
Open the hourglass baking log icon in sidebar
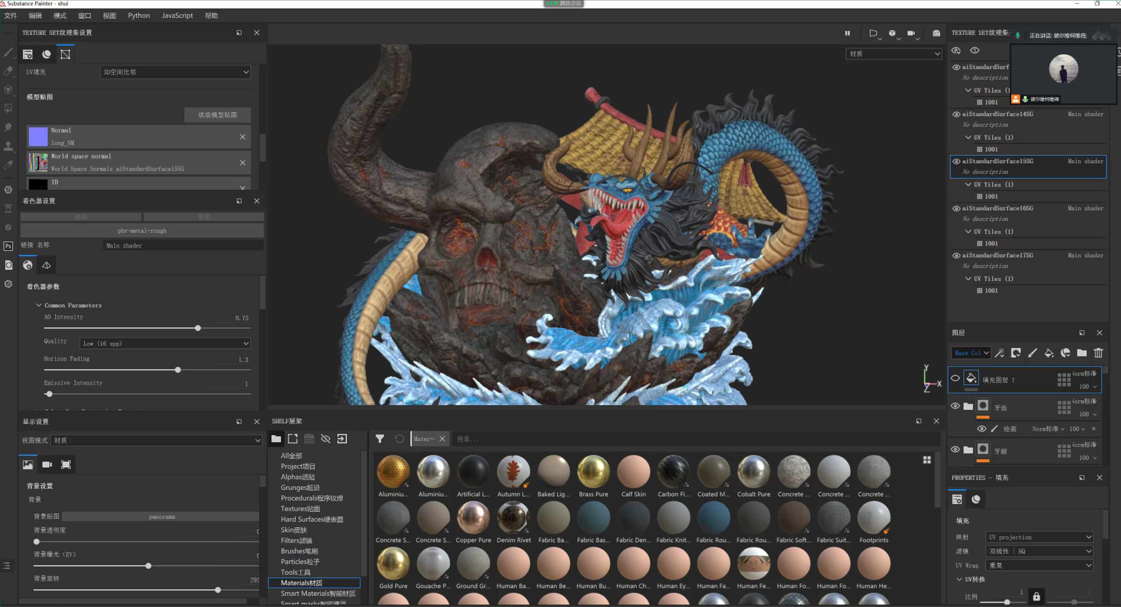click(x=8, y=209)
